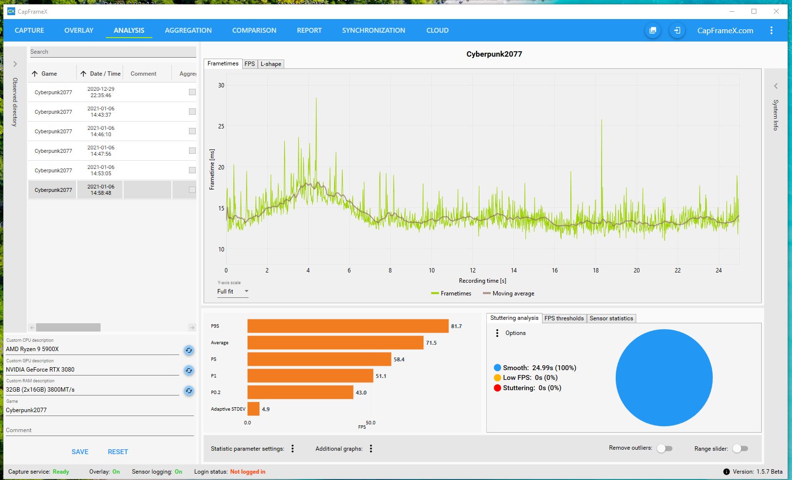Refresh the custom GPU description
This screenshot has width=792, height=480.
tap(189, 371)
